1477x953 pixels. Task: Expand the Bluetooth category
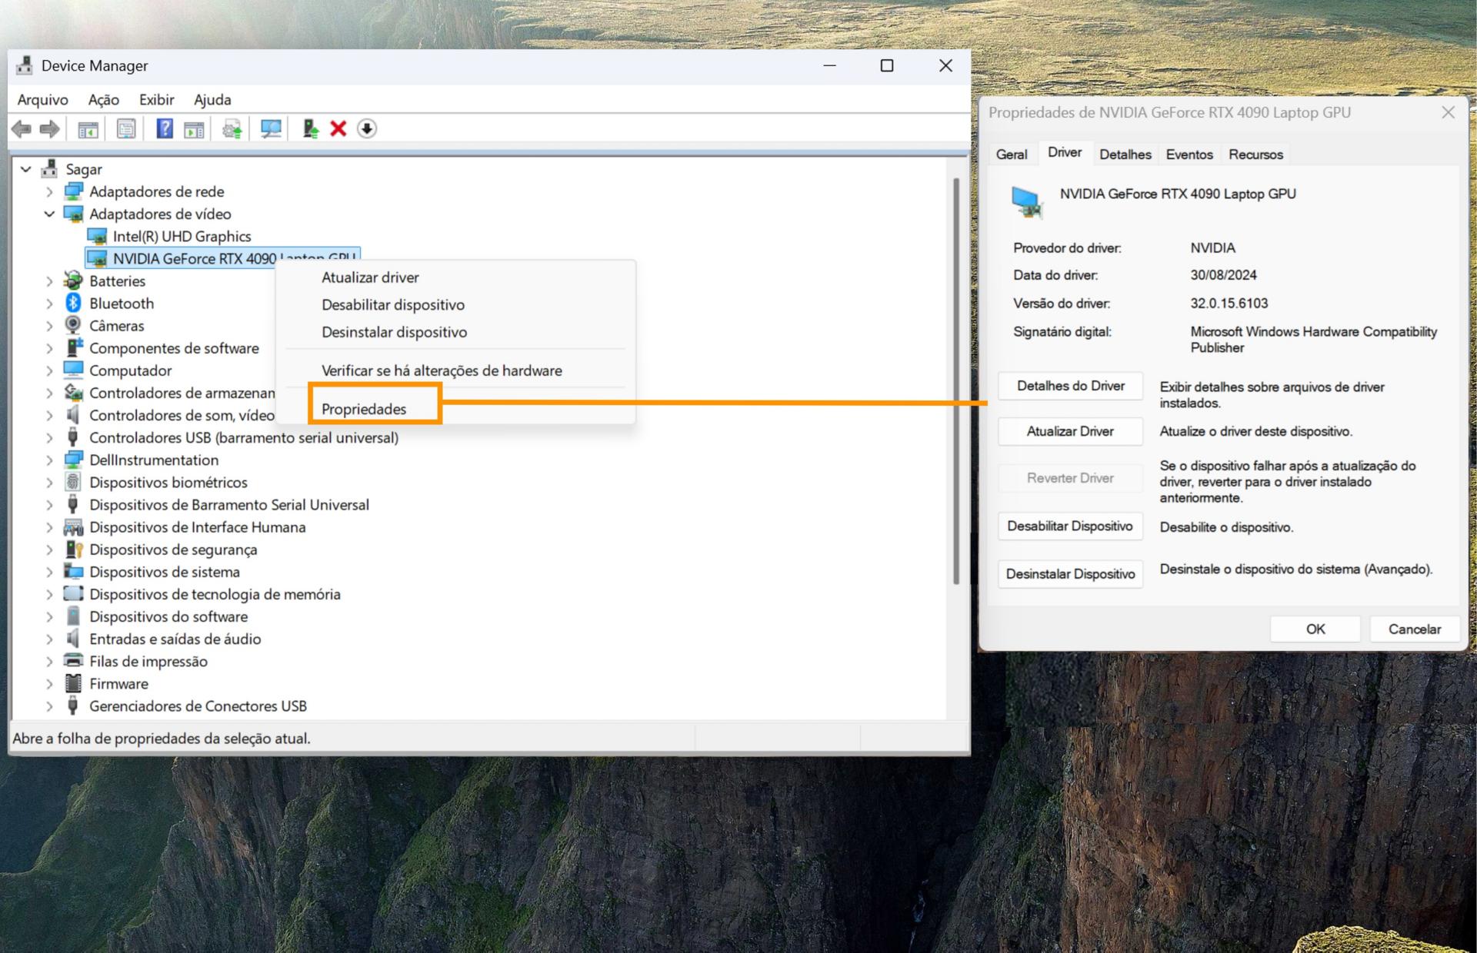pyautogui.click(x=49, y=304)
